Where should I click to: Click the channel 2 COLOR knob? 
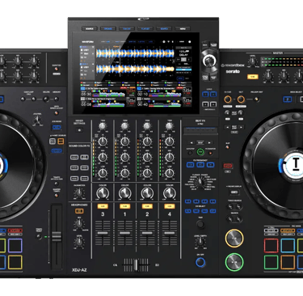(147, 193)
